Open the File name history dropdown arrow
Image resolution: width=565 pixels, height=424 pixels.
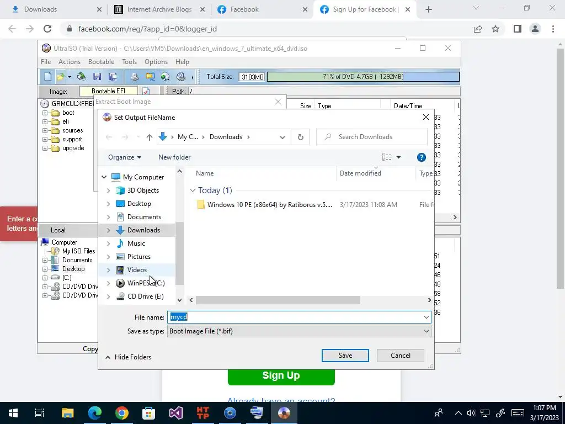tap(427, 317)
